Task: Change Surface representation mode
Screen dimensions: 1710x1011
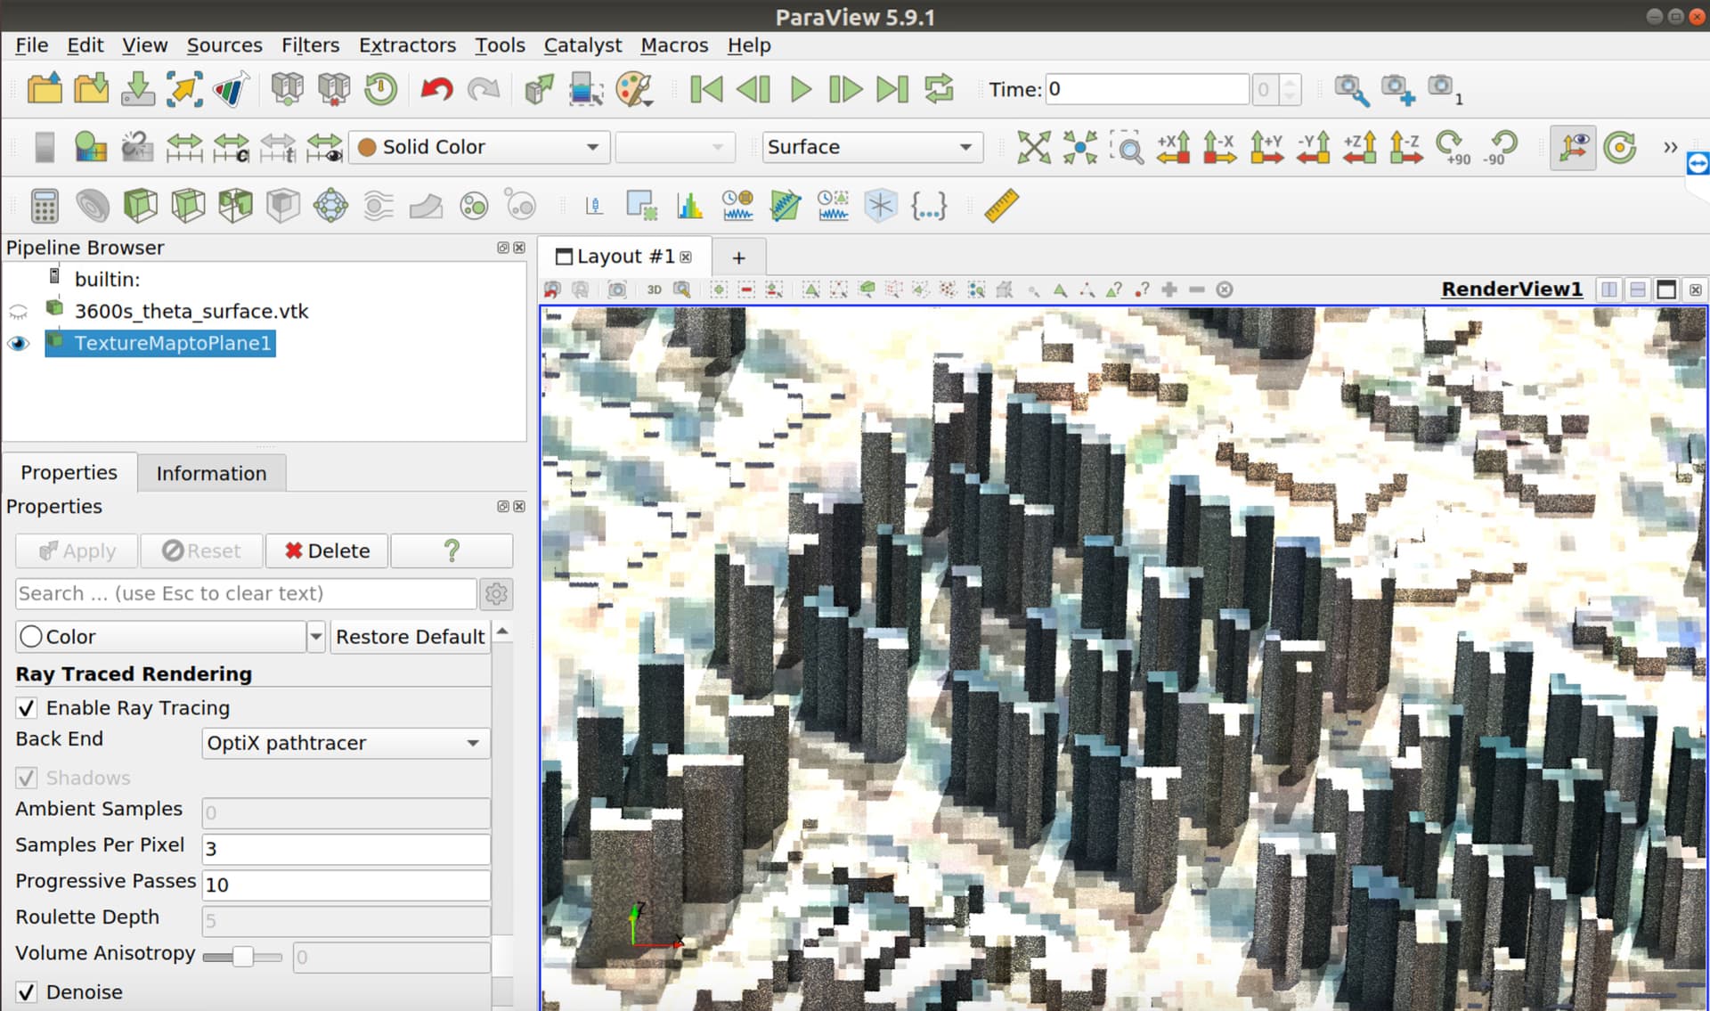Action: pos(870,147)
